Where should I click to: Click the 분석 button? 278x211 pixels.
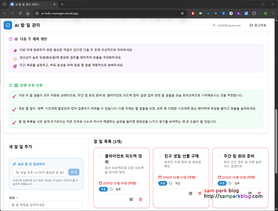[x=74, y=172]
